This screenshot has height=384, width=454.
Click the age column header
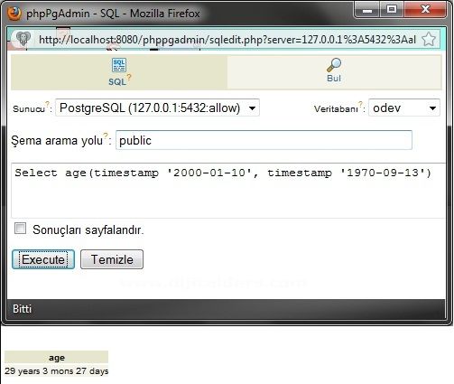pos(57,357)
